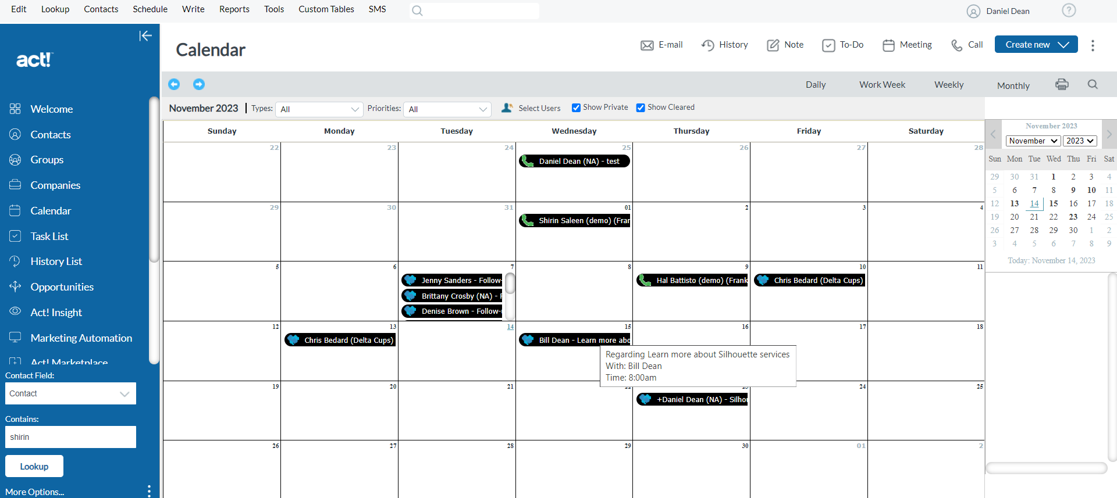Open the sidebar More Options three-dot menu
Image resolution: width=1117 pixels, height=498 pixels.
point(149,491)
